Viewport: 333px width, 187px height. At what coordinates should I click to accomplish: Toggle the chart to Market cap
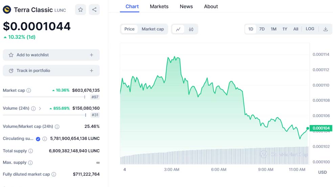point(153,29)
